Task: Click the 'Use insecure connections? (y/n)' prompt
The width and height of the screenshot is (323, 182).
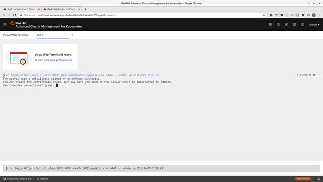Action: [x=29, y=85]
